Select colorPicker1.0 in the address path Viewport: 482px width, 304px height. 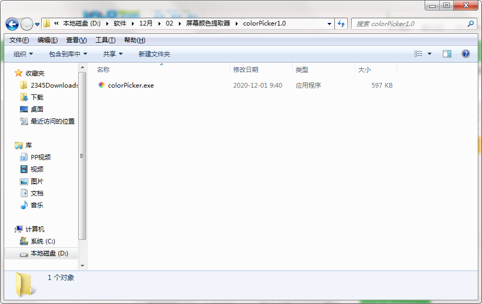point(264,23)
